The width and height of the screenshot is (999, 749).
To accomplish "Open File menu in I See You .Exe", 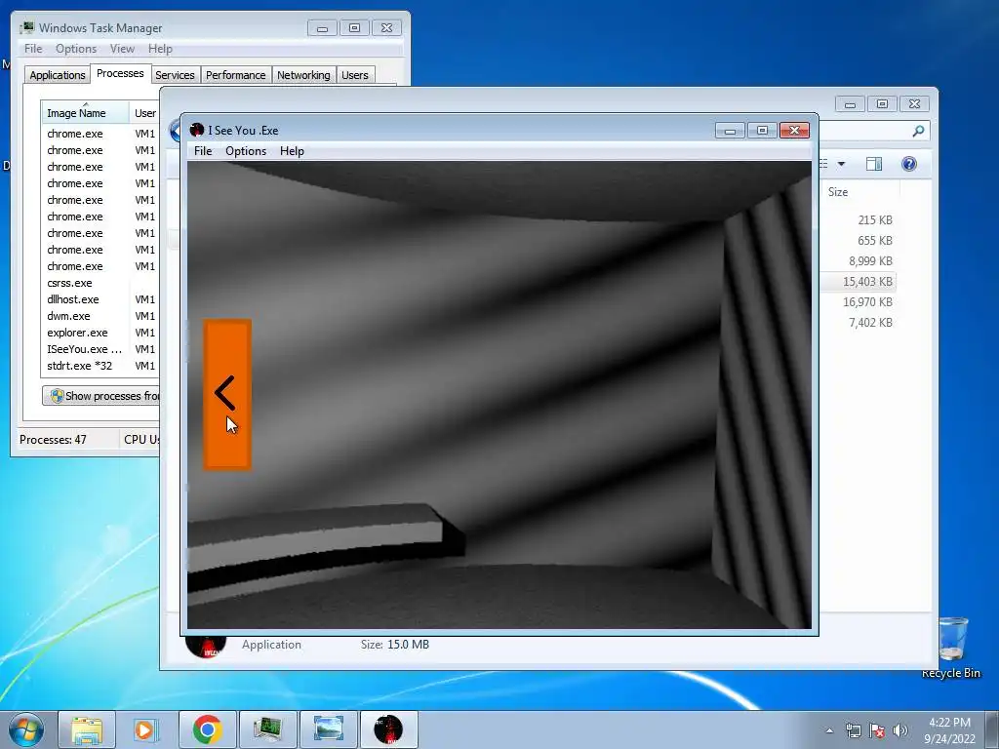I will point(203,151).
